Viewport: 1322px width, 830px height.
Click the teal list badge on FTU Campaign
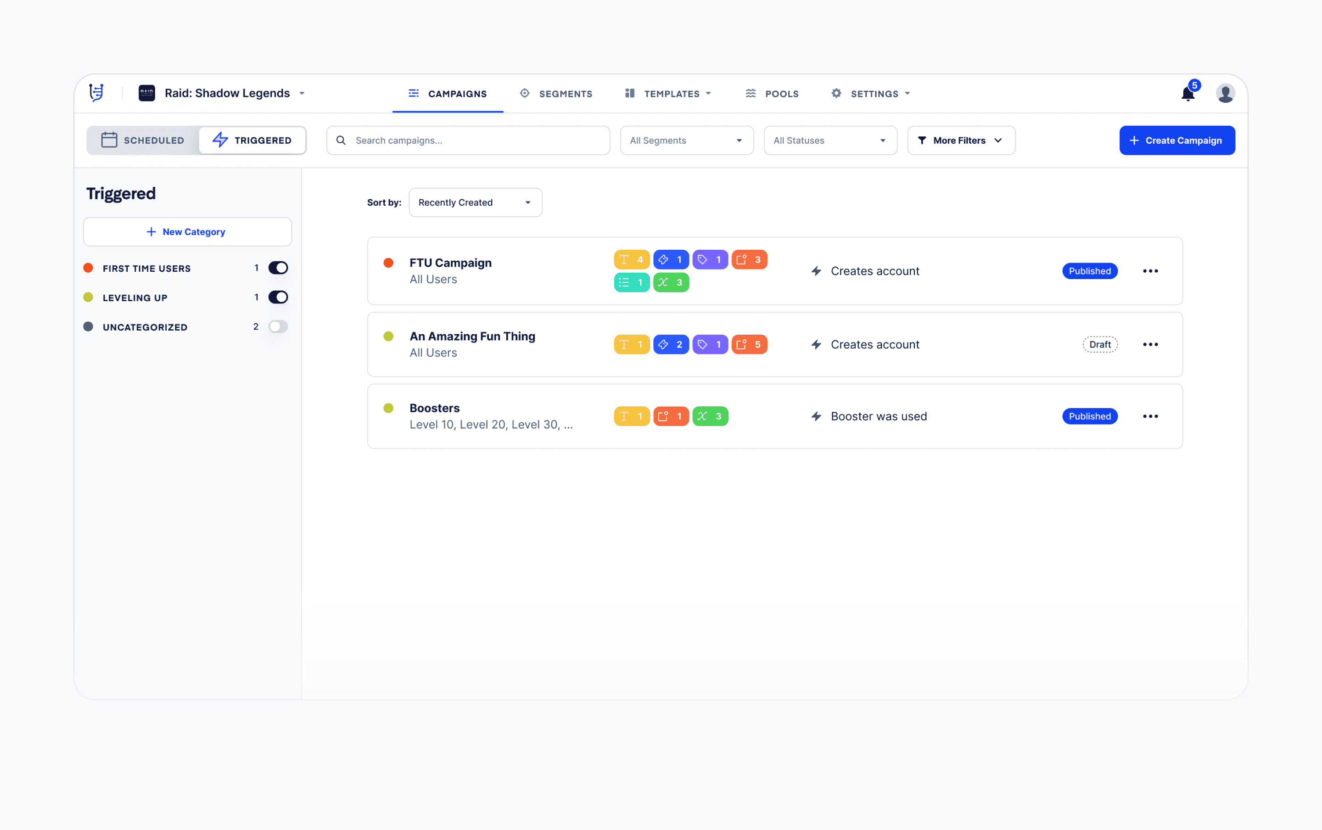point(632,283)
